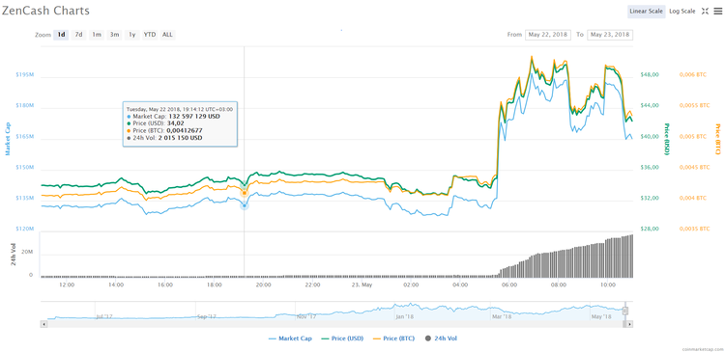This screenshot has width=725, height=352.
Task: Click the Price (BTC) orange marker at 19:14
Action: [x=245, y=192]
